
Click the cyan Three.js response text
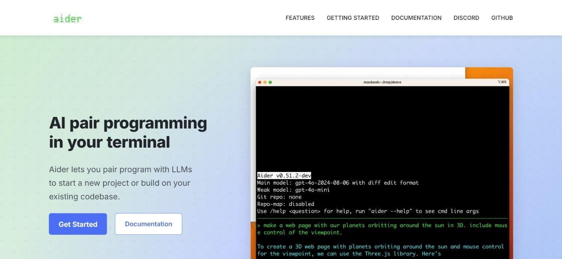[x=381, y=250]
